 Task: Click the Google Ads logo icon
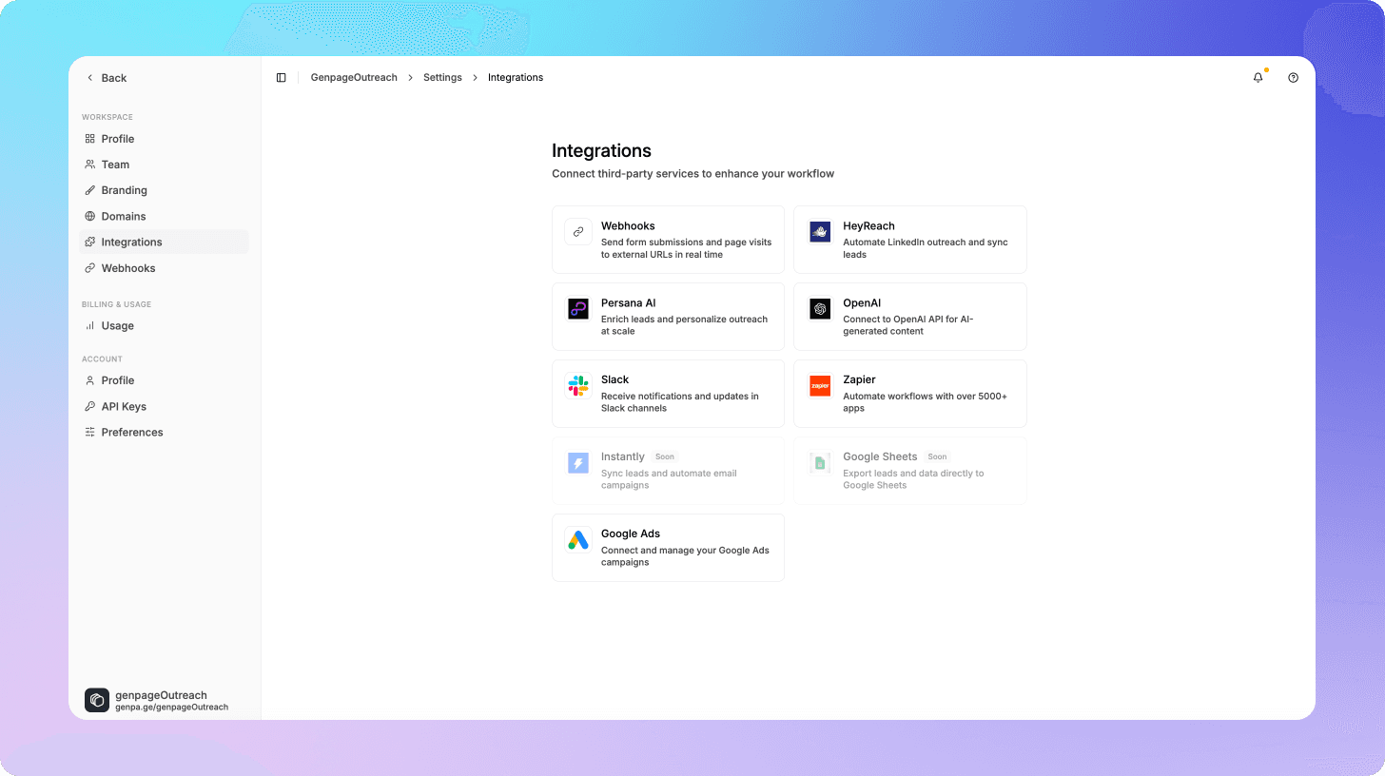pyautogui.click(x=578, y=540)
